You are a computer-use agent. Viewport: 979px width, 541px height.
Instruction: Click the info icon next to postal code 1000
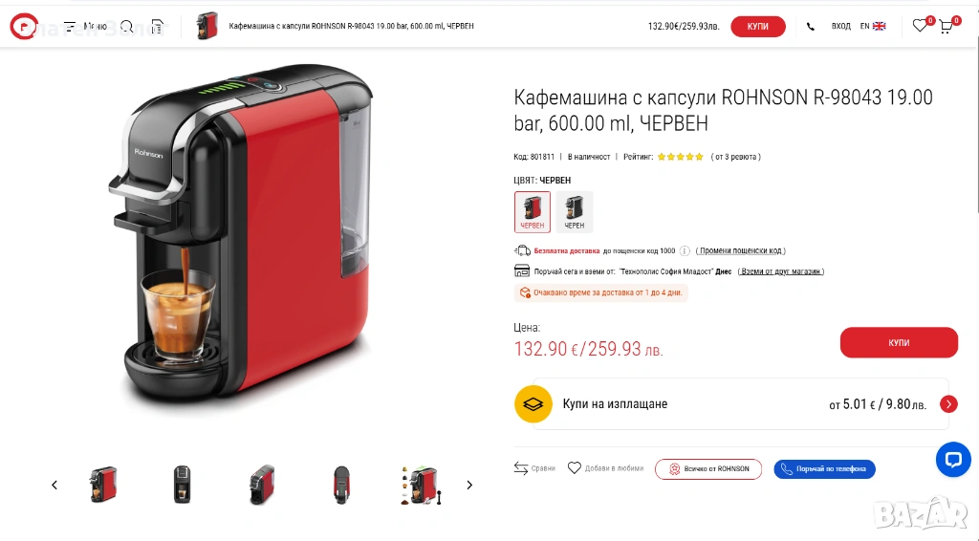pyautogui.click(x=685, y=250)
